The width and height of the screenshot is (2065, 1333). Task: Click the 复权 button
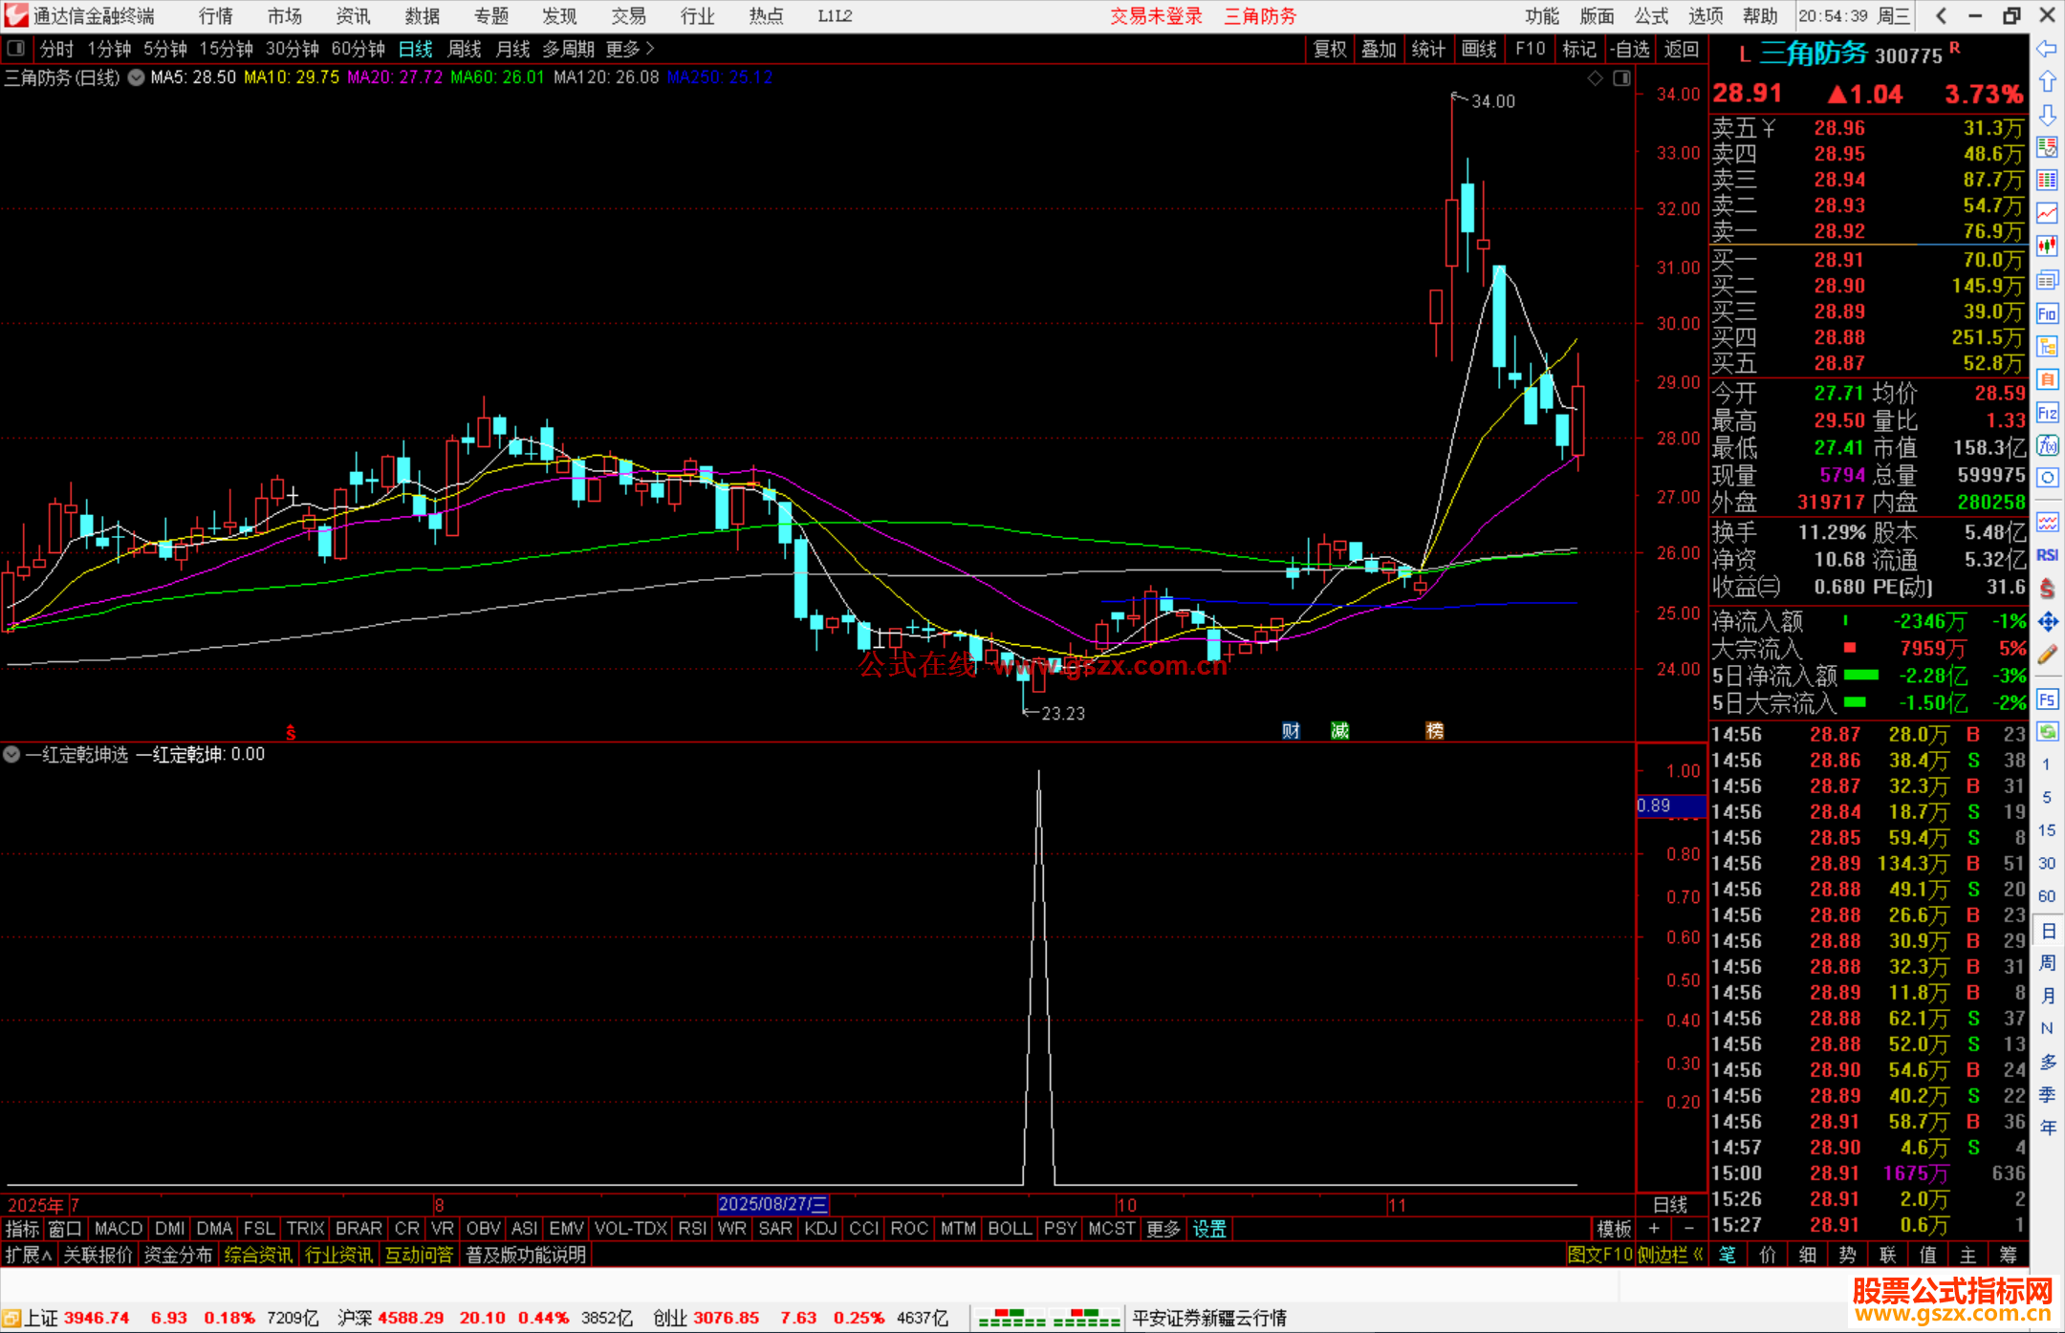pos(1330,49)
